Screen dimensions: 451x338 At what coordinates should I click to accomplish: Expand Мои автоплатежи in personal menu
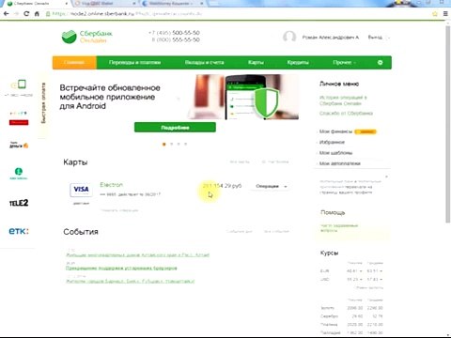pos(339,163)
